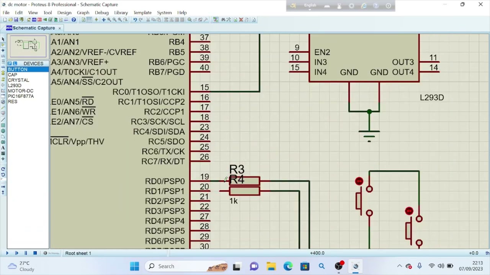Click the Redraw display toolbar icon
This screenshot has width=490, height=275.
[x=84, y=19]
